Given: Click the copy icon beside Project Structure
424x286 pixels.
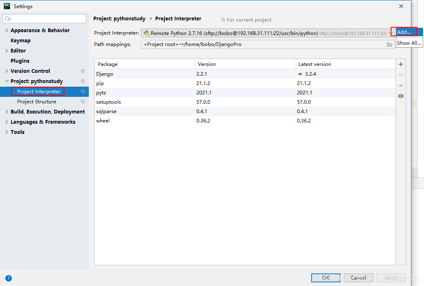Looking at the screenshot, I should pyautogui.click(x=83, y=102).
